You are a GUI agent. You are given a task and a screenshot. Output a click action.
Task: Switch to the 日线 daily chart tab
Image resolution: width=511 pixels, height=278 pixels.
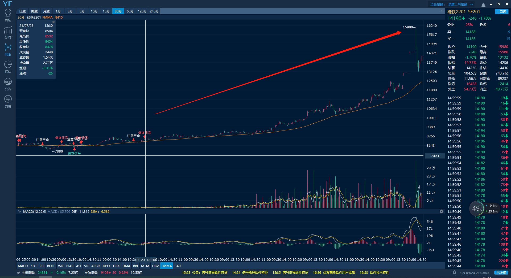[22, 11]
